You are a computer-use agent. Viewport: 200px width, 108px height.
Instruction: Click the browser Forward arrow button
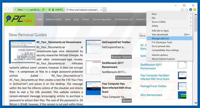pyautogui.click(x=11, y=9)
